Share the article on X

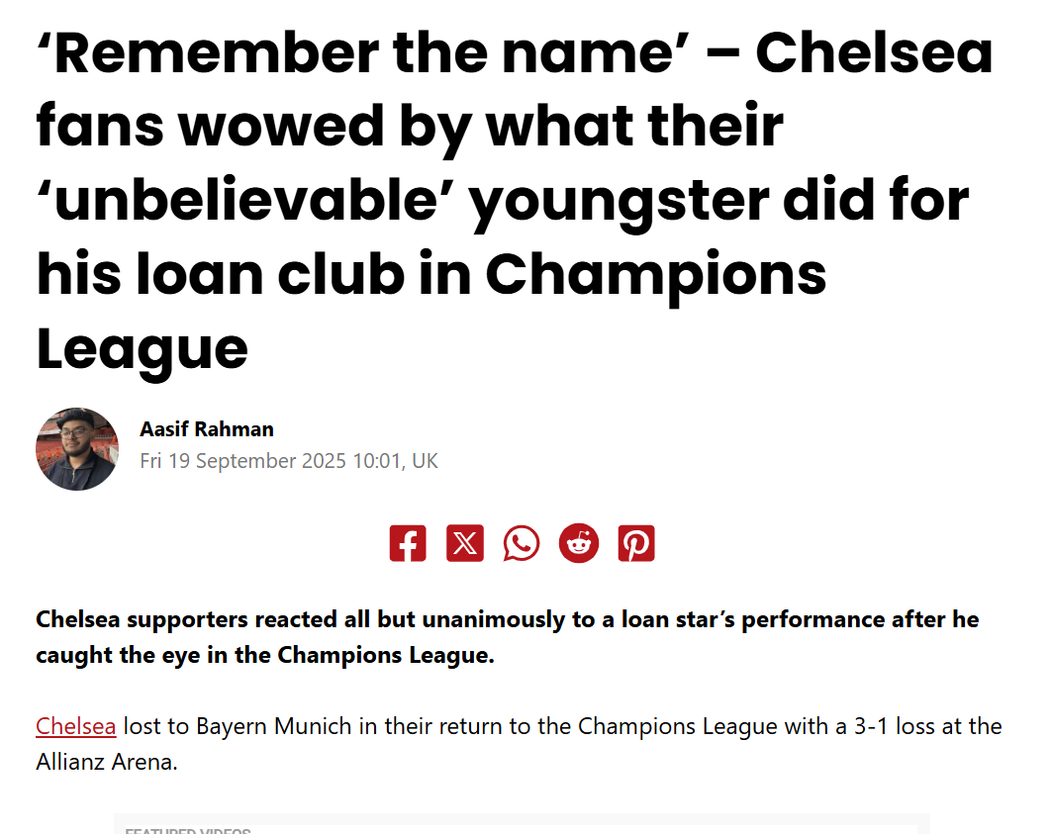(465, 544)
